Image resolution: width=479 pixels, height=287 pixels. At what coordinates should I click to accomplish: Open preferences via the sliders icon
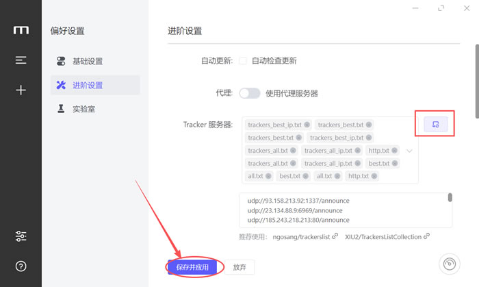tap(21, 236)
